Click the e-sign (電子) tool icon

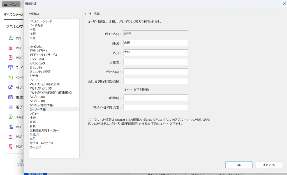coord(11,107)
